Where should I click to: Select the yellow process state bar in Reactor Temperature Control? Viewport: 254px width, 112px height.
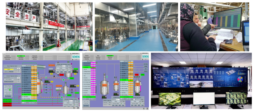(9, 69)
